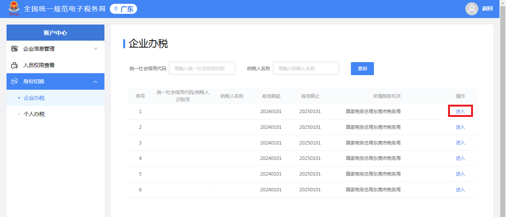Viewport: 506px width, 217px height.
Task: Click the 返回 link at top right
Action: 487,9
